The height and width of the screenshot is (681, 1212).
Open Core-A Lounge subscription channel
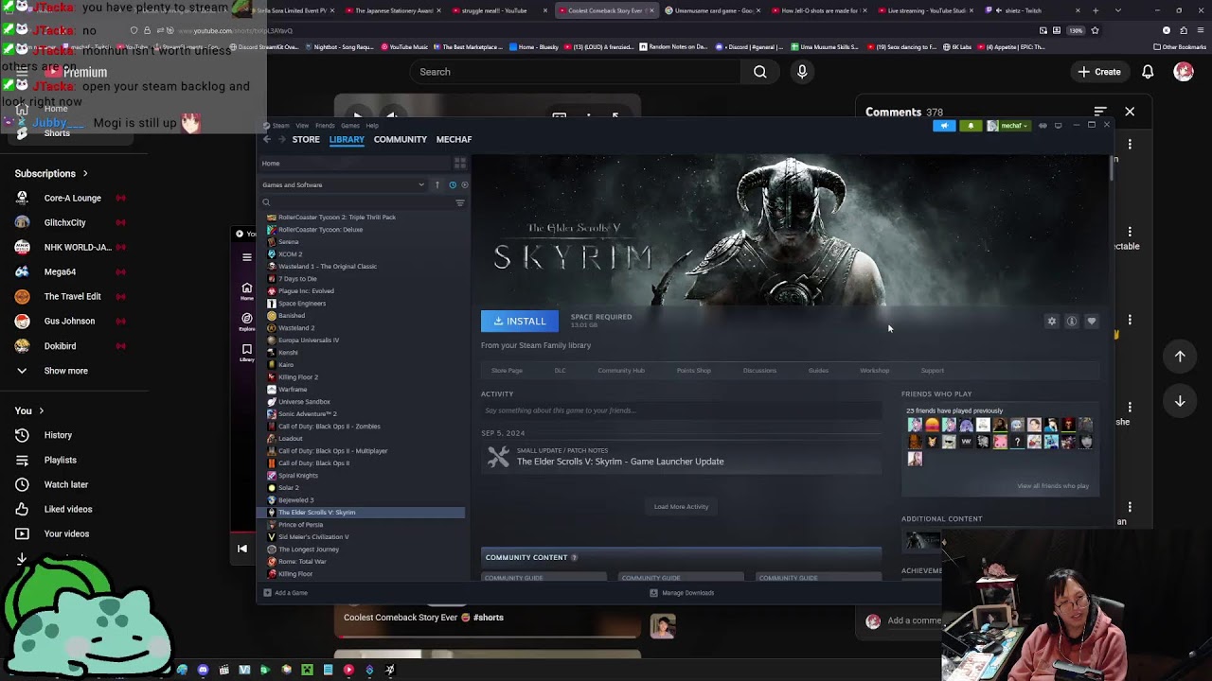click(x=71, y=198)
